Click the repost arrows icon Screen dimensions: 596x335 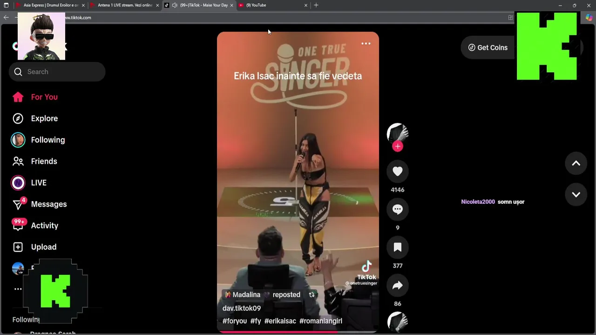click(x=312, y=295)
